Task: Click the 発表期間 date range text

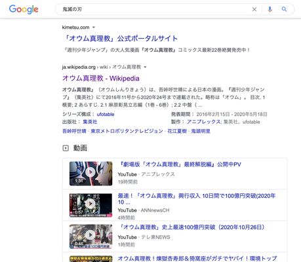Action: tap(231, 115)
